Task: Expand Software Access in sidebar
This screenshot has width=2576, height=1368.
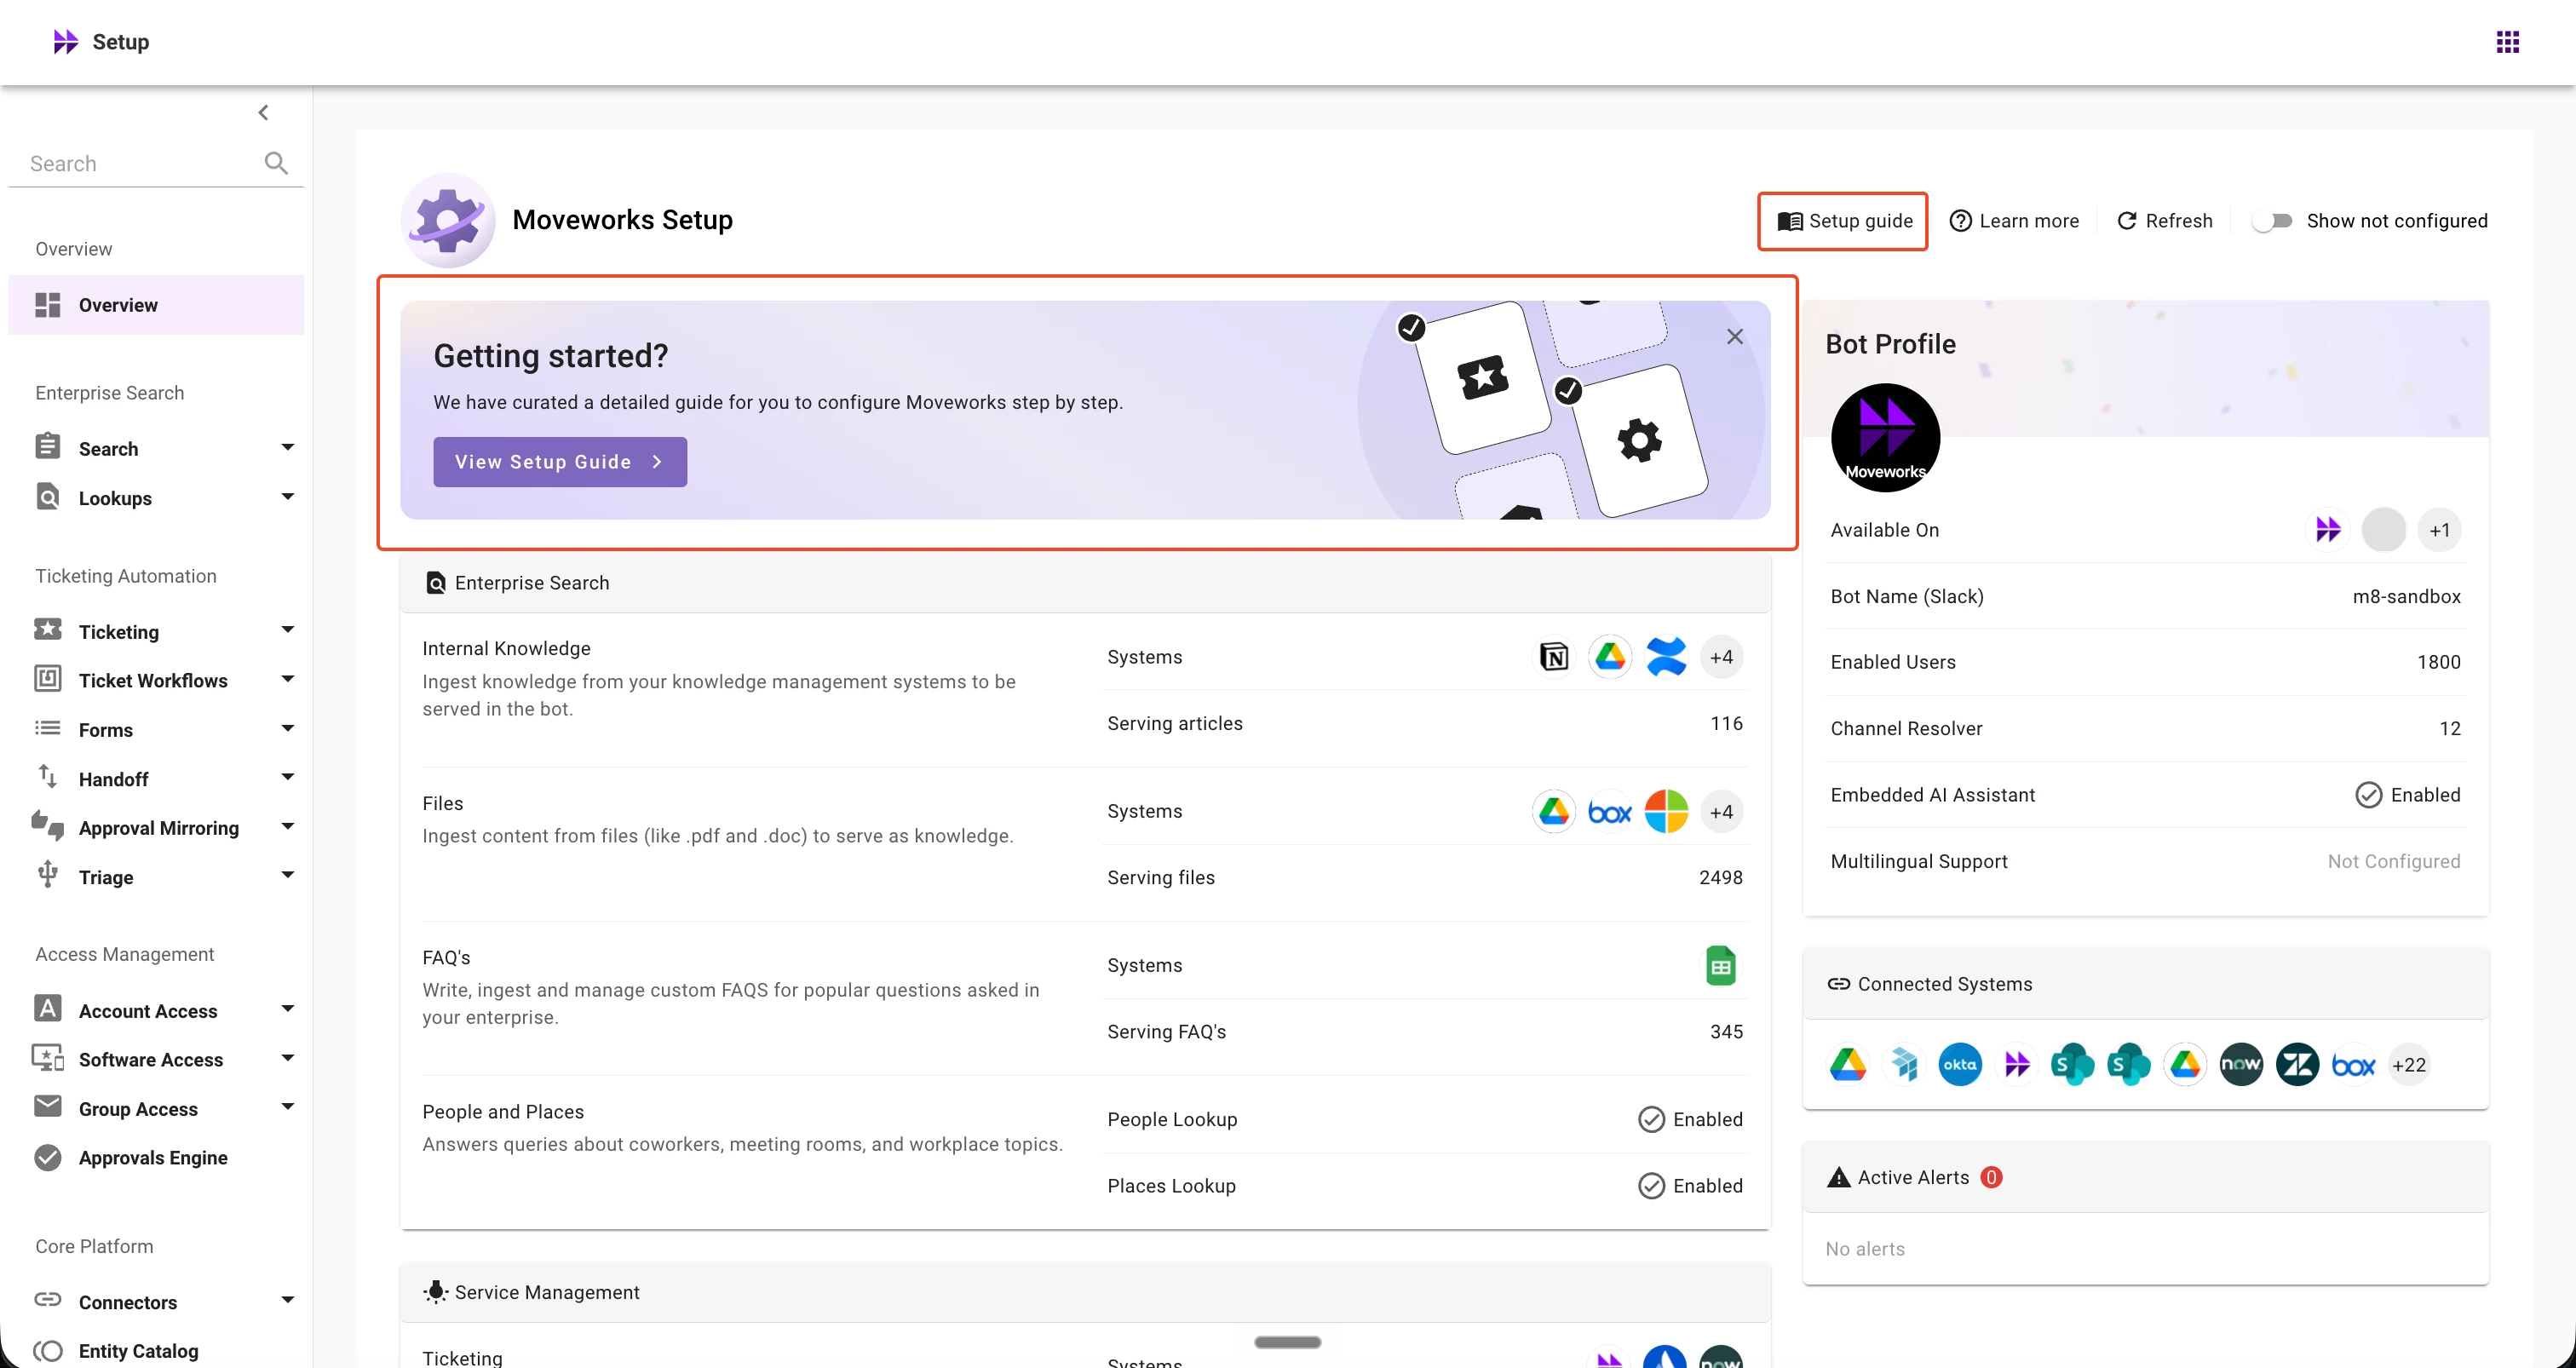Action: (287, 1058)
